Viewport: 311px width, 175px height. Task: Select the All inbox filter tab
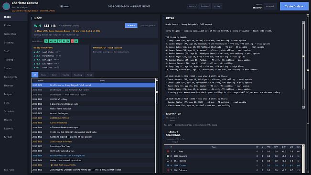[x=35, y=75]
